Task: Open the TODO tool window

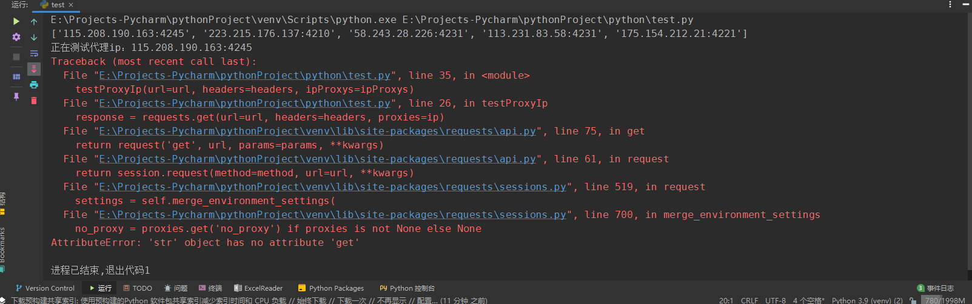Action: tap(138, 288)
